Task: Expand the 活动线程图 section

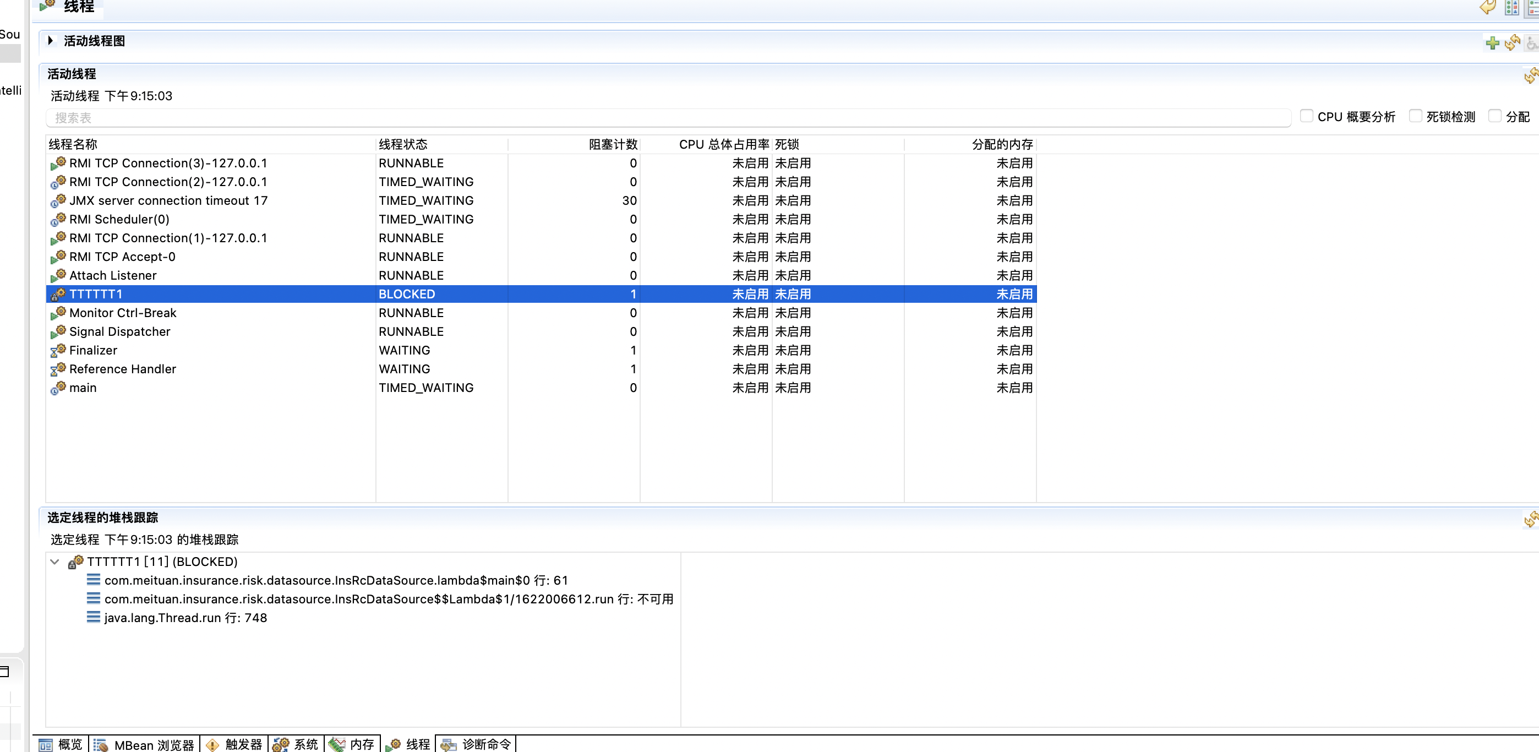Action: point(51,40)
